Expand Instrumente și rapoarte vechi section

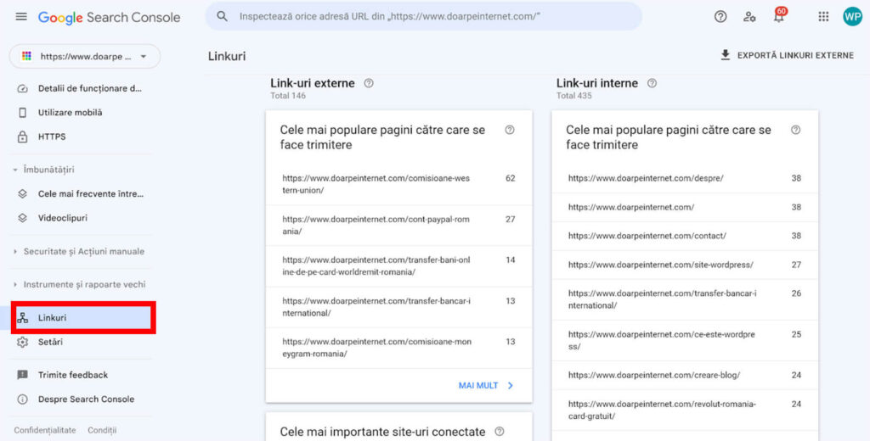point(81,285)
